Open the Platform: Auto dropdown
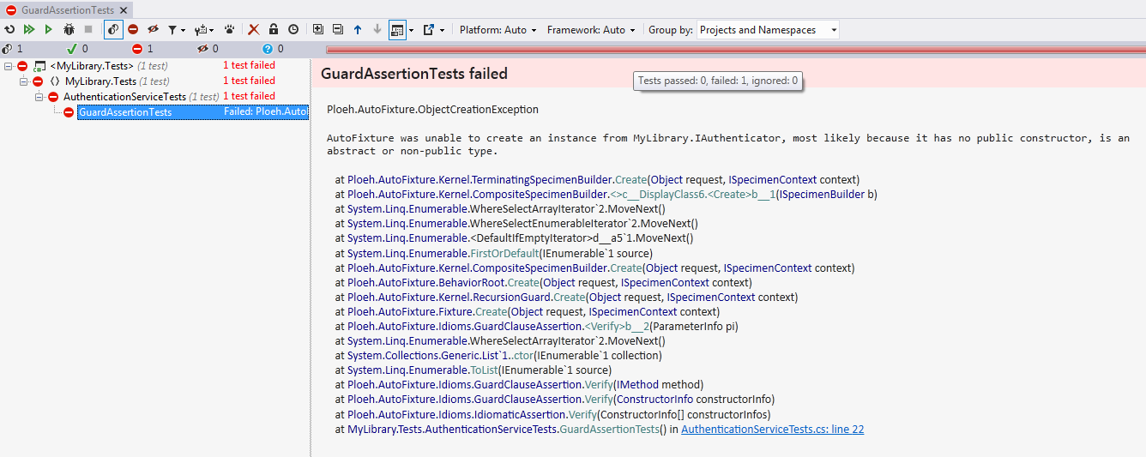The width and height of the screenshot is (1146, 457). (x=498, y=29)
